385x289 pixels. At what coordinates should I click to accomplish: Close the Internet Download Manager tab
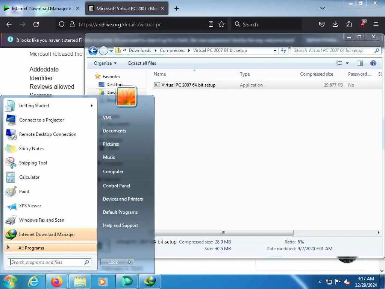(x=78, y=8)
